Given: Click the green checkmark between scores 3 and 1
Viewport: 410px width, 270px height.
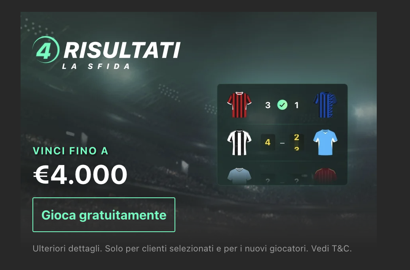Looking at the screenshot, I should [x=282, y=105].
